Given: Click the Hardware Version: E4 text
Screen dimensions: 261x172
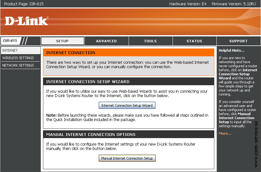Looking at the screenshot, I should point(188,4).
